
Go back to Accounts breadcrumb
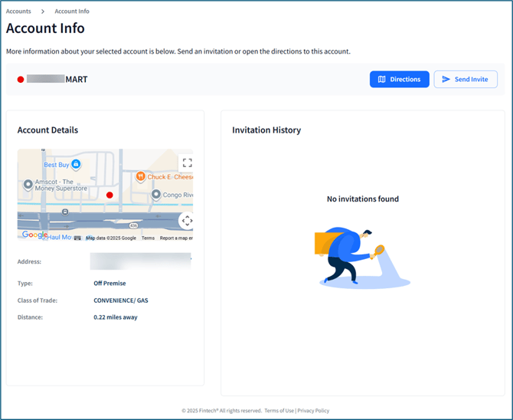tap(19, 11)
